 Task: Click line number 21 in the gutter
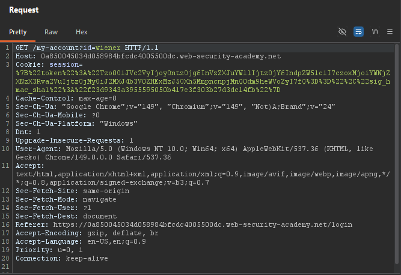click(5, 267)
